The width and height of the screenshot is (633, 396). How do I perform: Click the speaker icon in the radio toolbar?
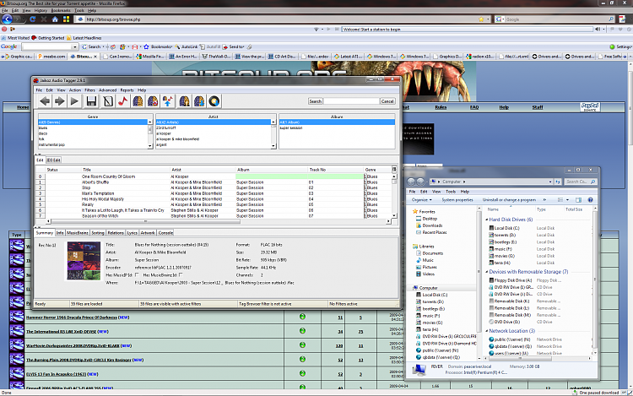tap(598, 29)
